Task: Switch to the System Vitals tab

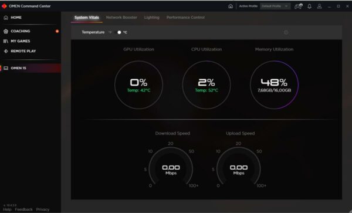Action: coord(87,17)
